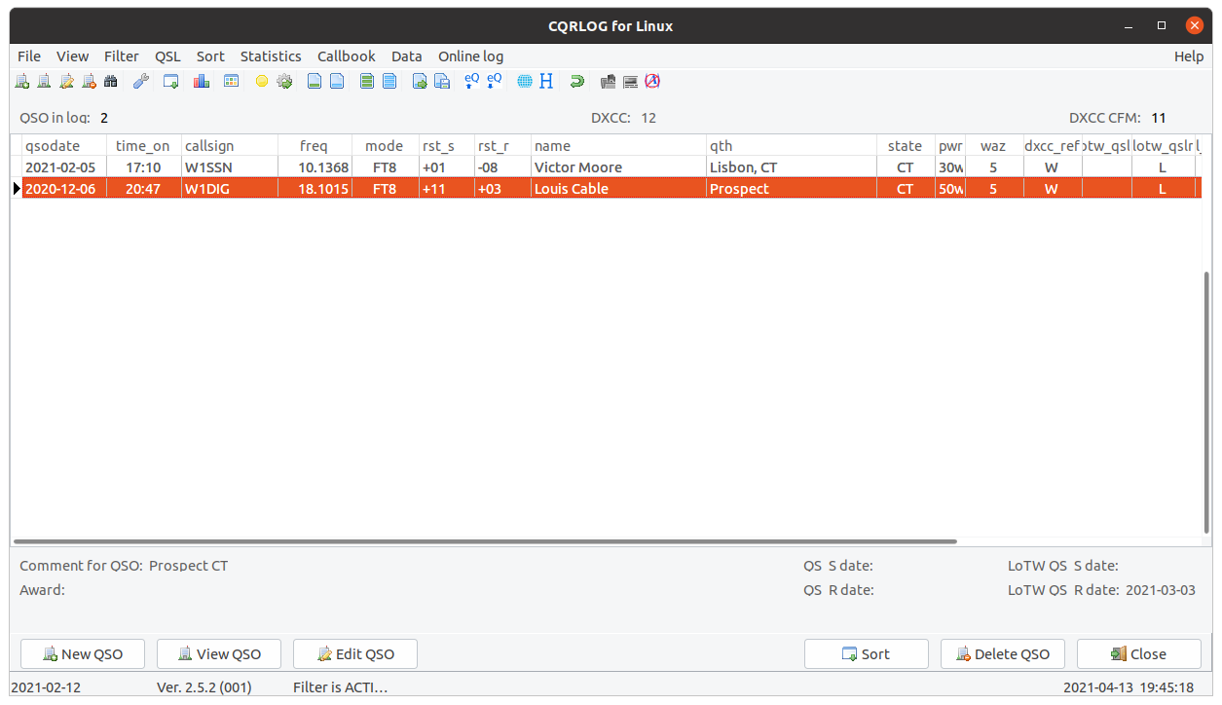Viewport: 1222px width, 705px height.
Task: Click the dark folder-like icon after the green arrow
Action: click(x=608, y=82)
